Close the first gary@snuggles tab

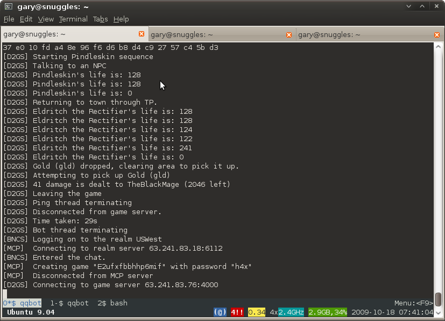tap(142, 34)
